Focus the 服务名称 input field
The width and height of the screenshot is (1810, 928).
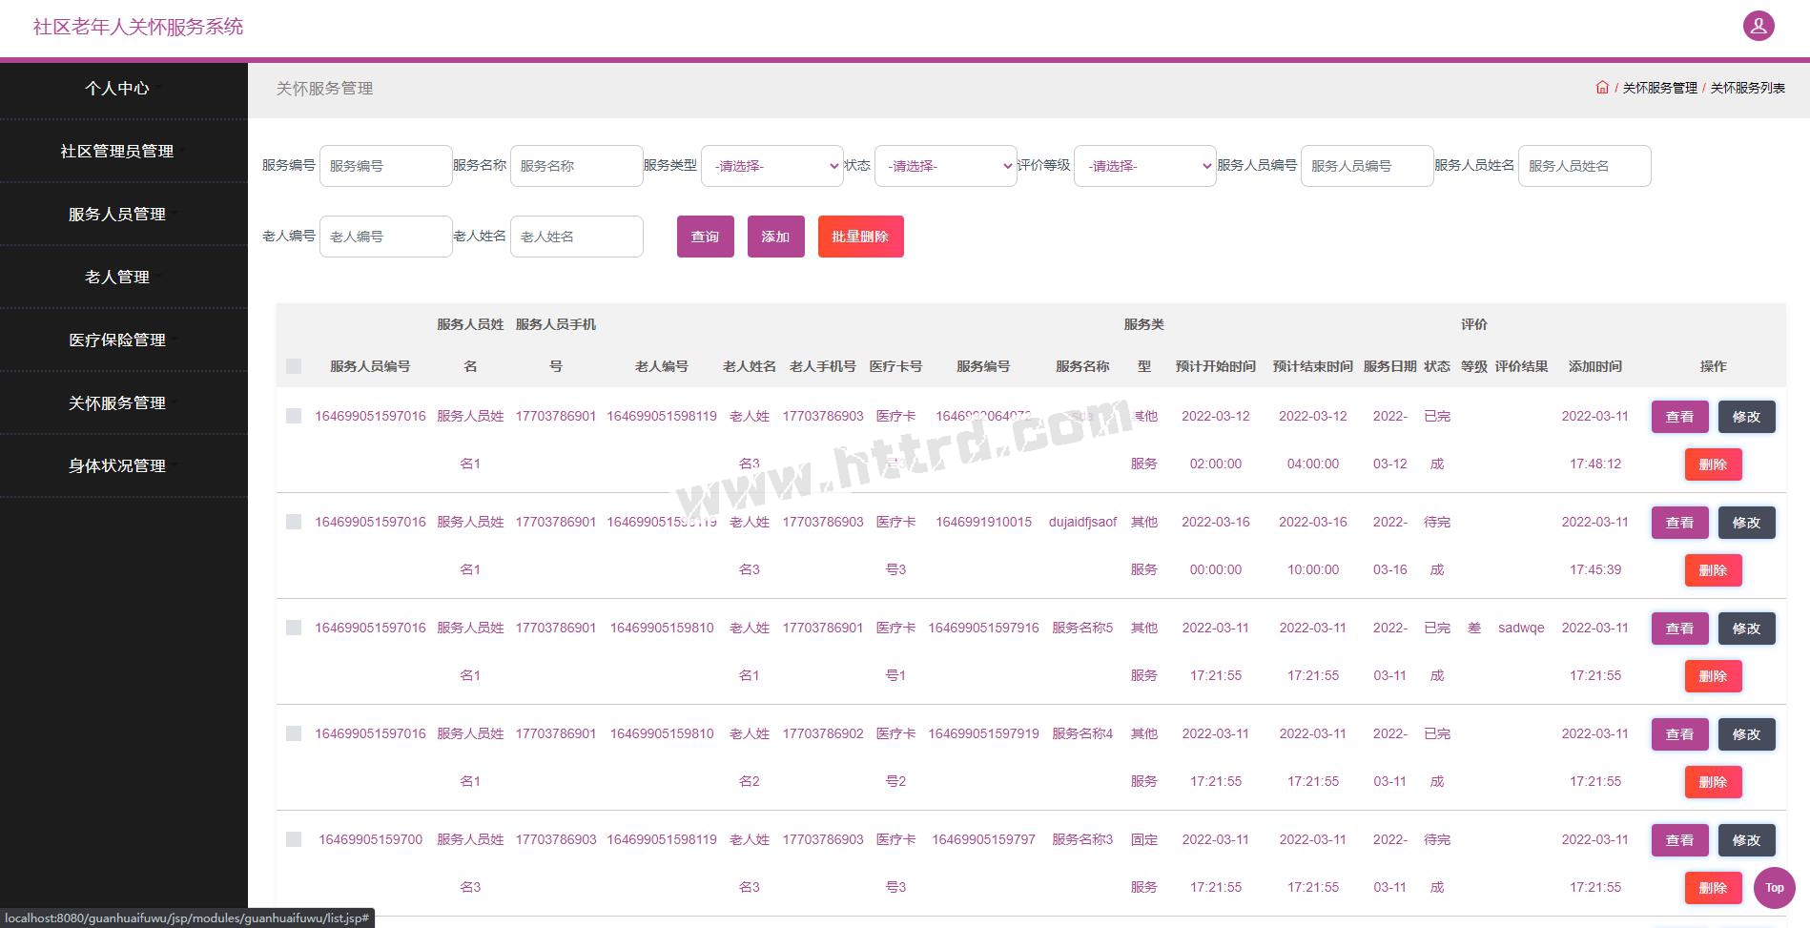pos(577,166)
